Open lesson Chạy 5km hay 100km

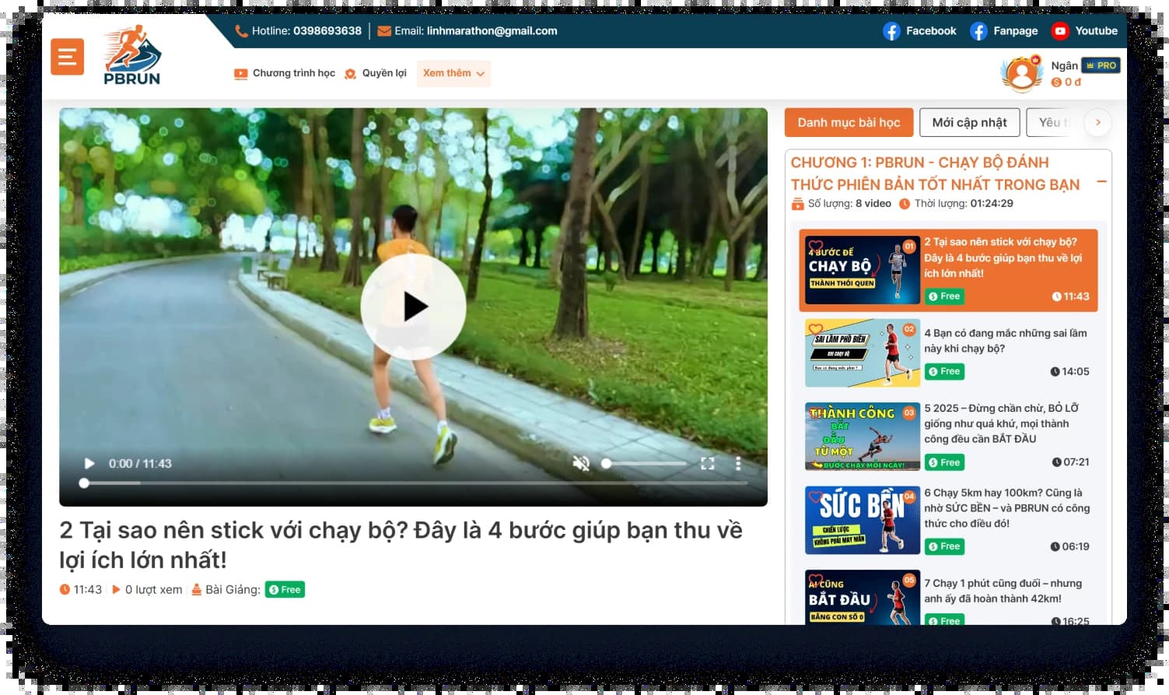coord(1007,508)
